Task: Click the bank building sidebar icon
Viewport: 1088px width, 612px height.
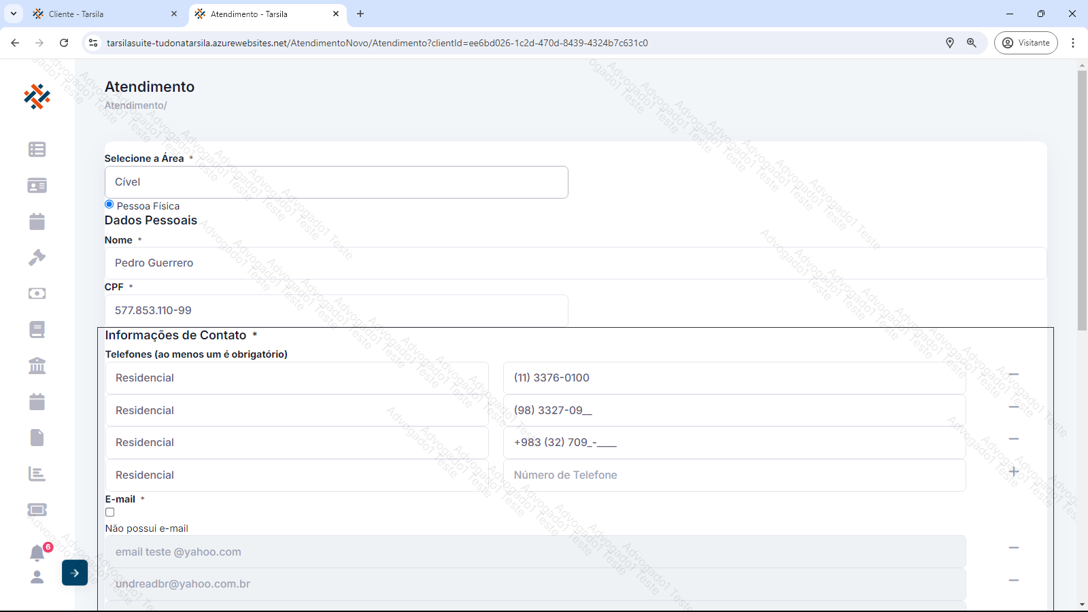Action: (37, 366)
